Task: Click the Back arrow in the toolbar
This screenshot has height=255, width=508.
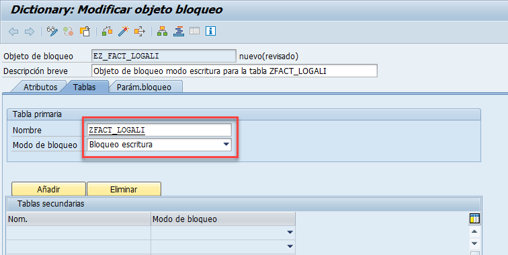Action: pyautogui.click(x=13, y=32)
